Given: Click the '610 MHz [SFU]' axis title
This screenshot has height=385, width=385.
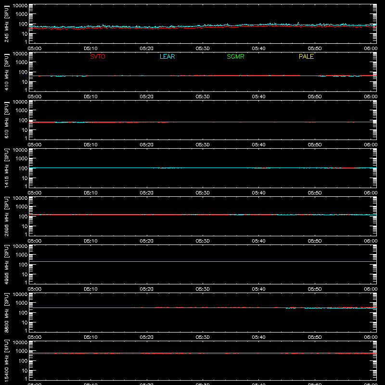Looking at the screenshot, I should pyautogui.click(x=6, y=120).
